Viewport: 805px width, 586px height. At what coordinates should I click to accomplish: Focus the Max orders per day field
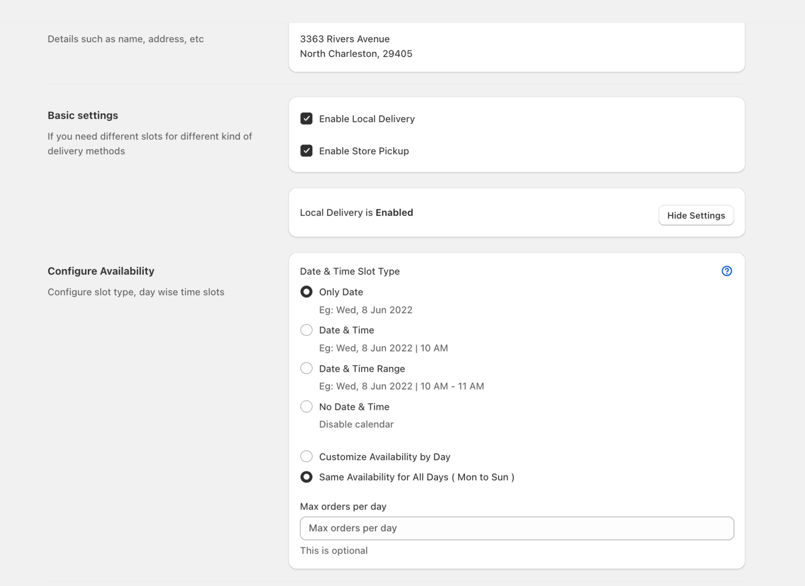[517, 528]
